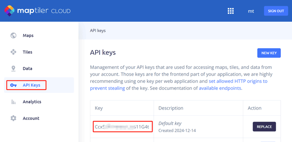Click the Data pin icon
Image resolution: width=292 pixels, height=142 pixels.
pos(14,68)
